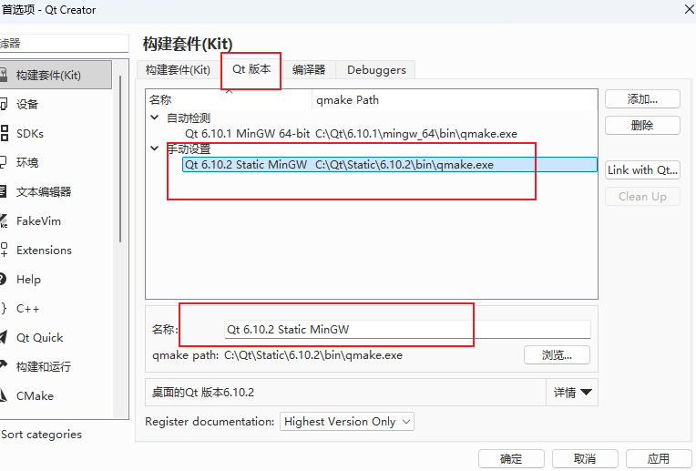Click the 删除 button
This screenshot has width=696, height=471.
tap(642, 125)
